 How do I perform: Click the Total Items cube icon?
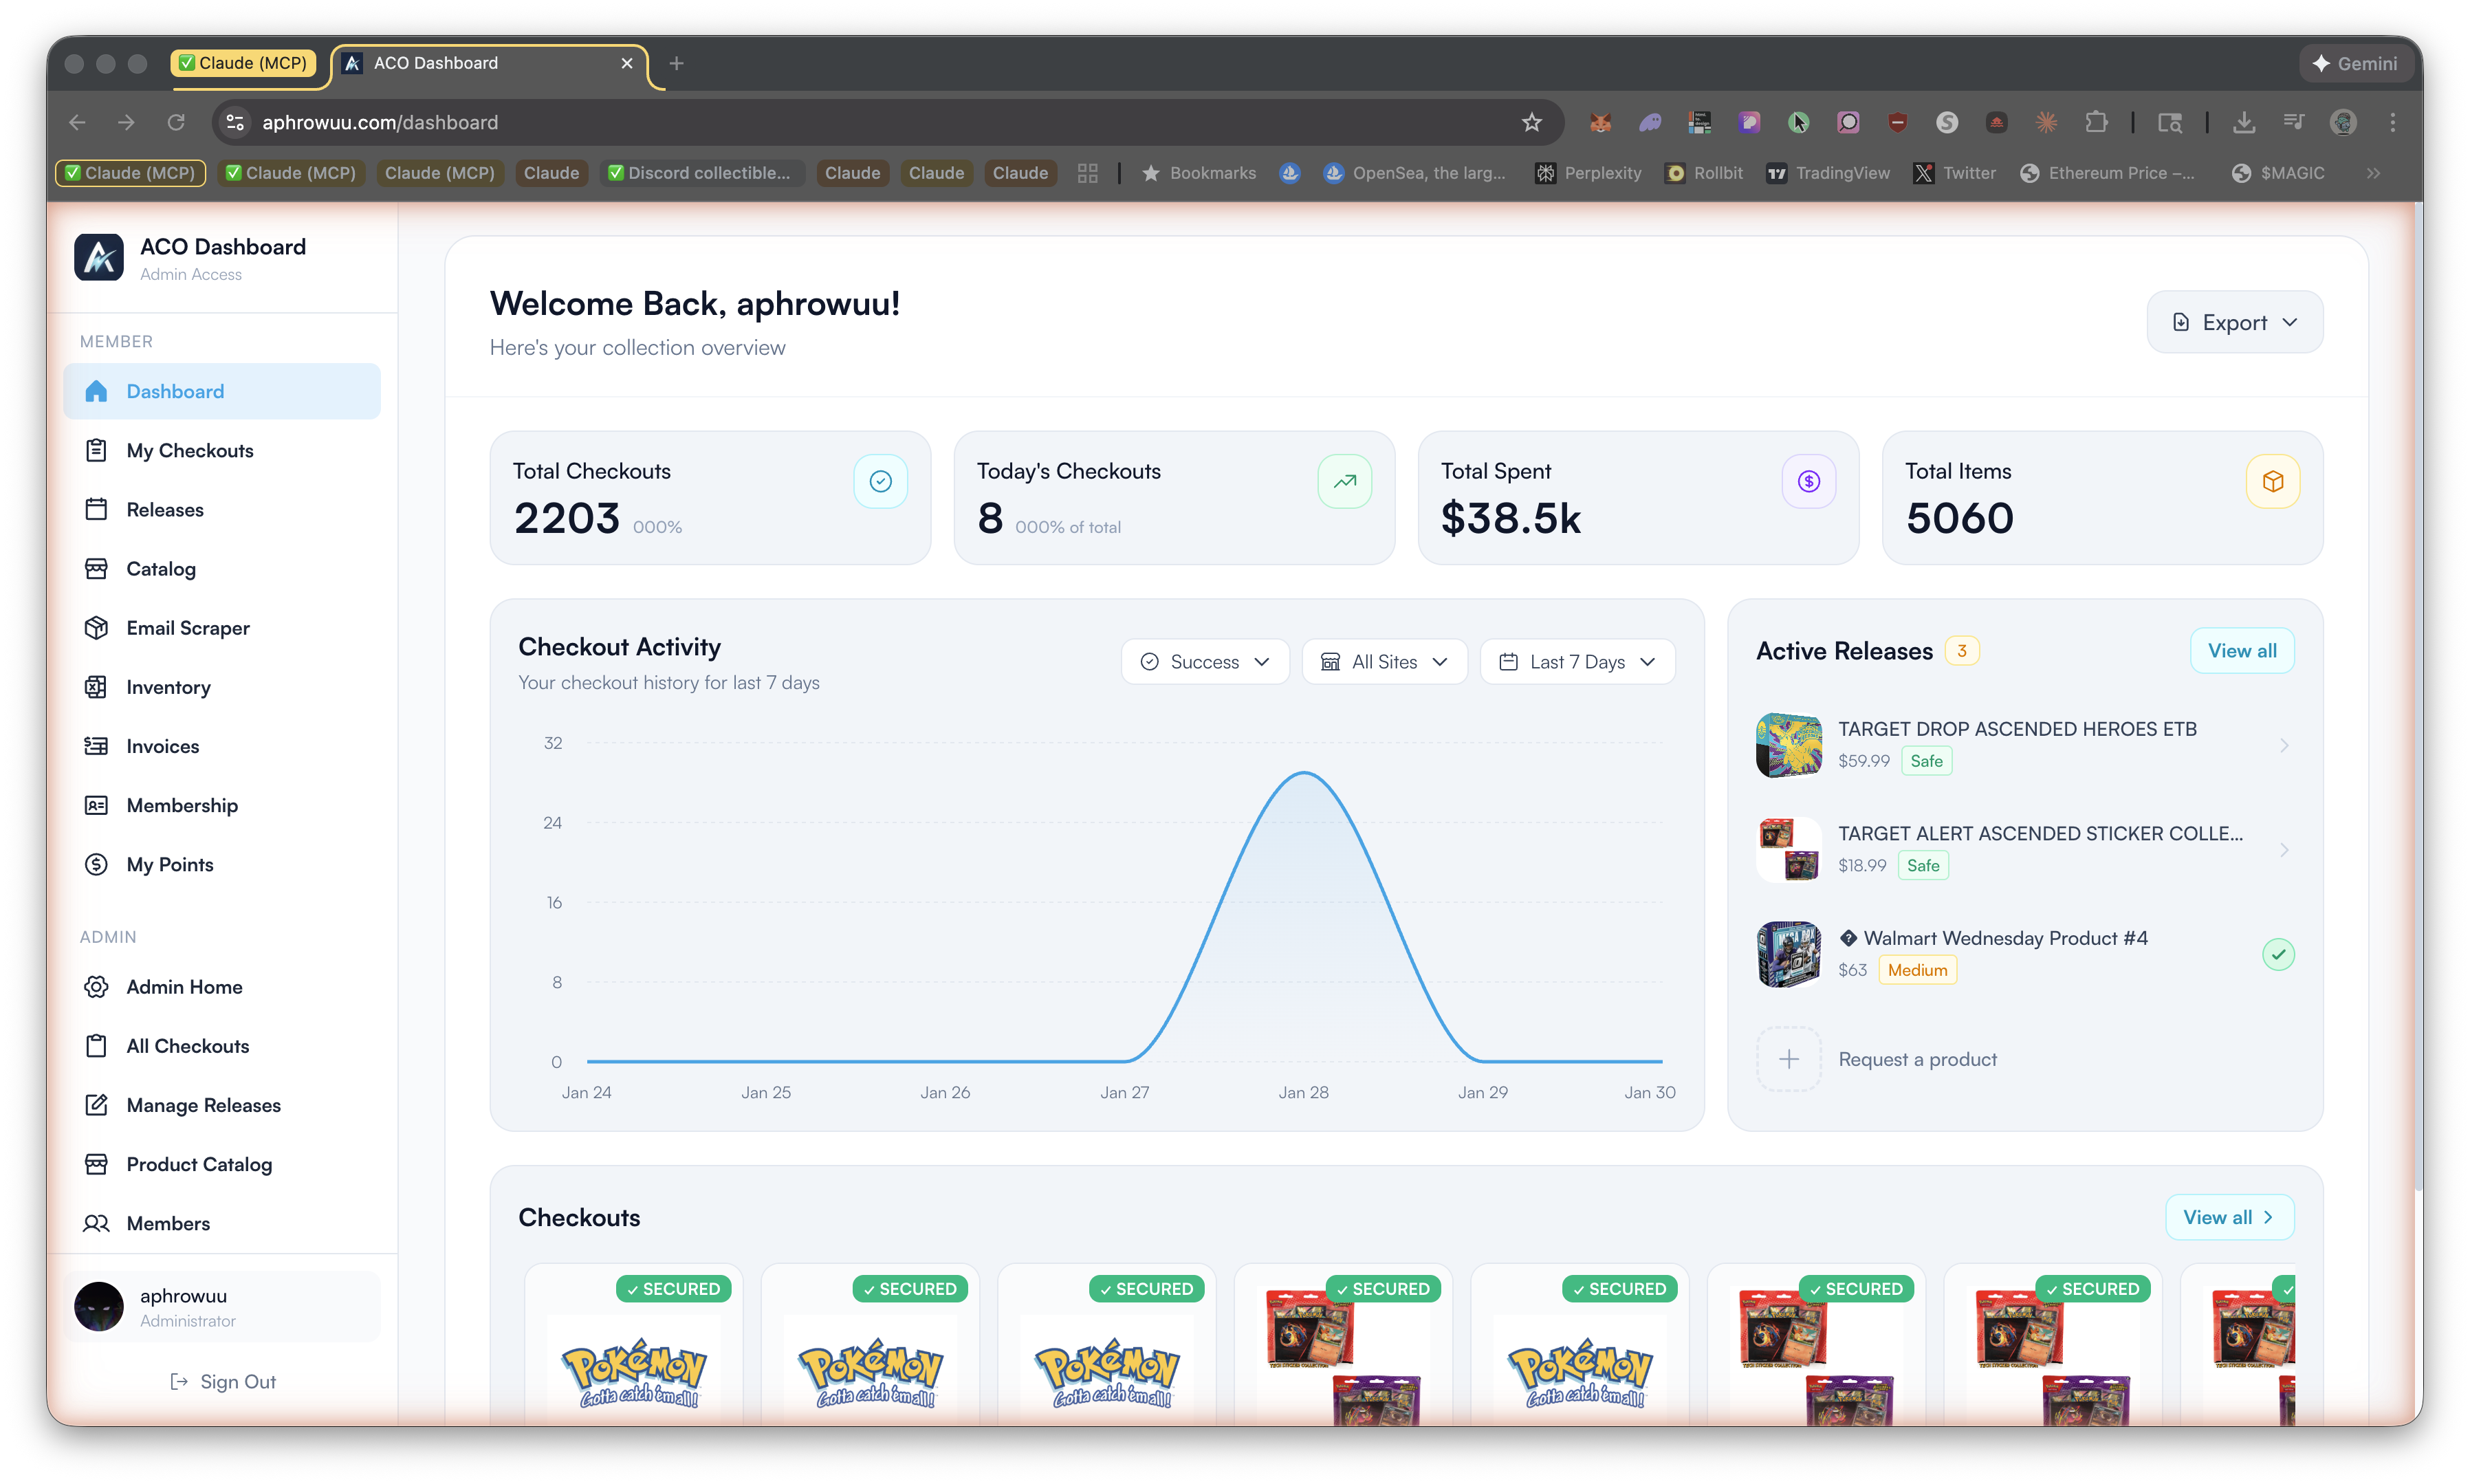[x=2273, y=481]
